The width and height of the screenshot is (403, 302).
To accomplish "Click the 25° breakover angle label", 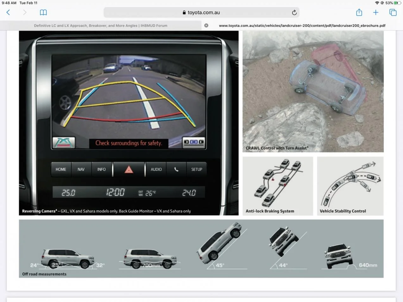I will (56, 265).
